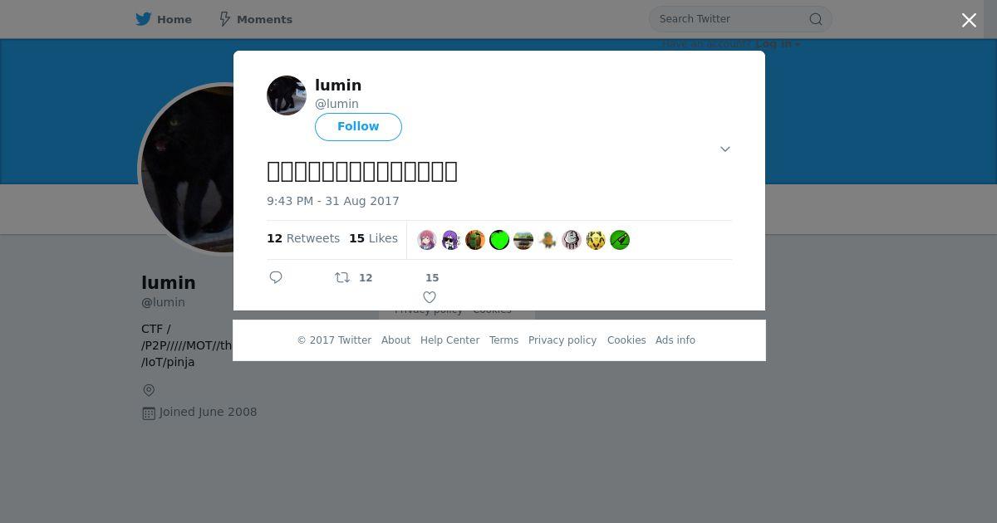Open the @lumin handle in the tweet

tap(336, 104)
